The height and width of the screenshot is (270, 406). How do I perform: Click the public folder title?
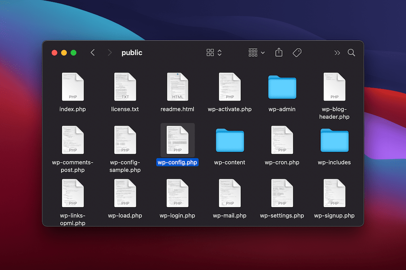tap(132, 53)
